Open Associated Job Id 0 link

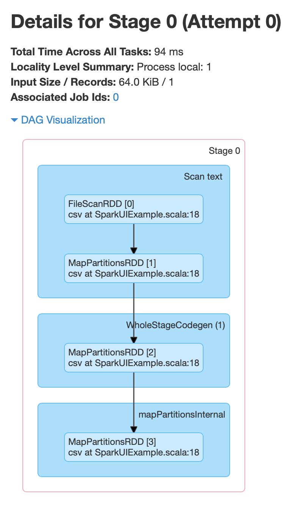click(x=116, y=97)
